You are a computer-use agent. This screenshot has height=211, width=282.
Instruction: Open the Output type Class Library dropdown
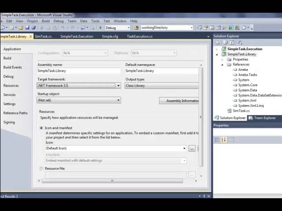click(162, 86)
